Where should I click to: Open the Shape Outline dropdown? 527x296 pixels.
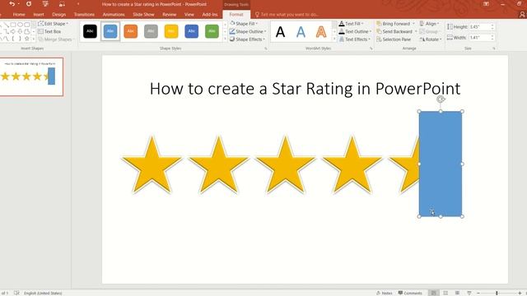pyautogui.click(x=248, y=31)
